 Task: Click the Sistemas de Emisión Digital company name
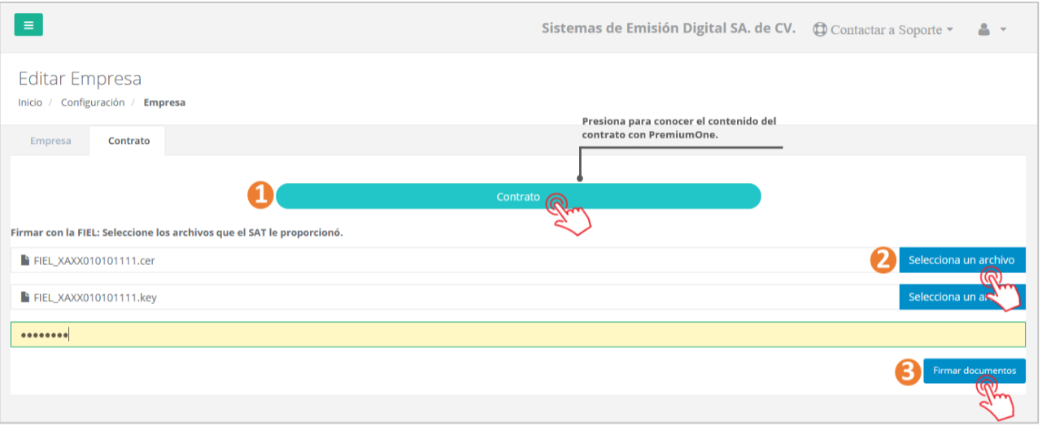coord(668,28)
